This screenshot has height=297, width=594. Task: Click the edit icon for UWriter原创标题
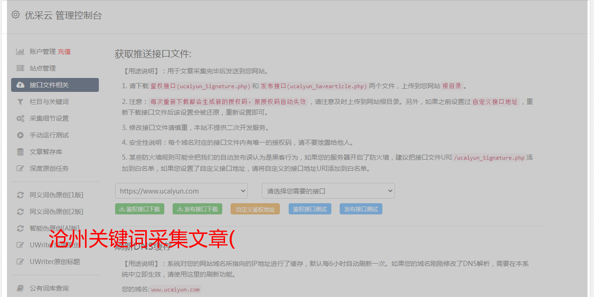click(x=20, y=262)
